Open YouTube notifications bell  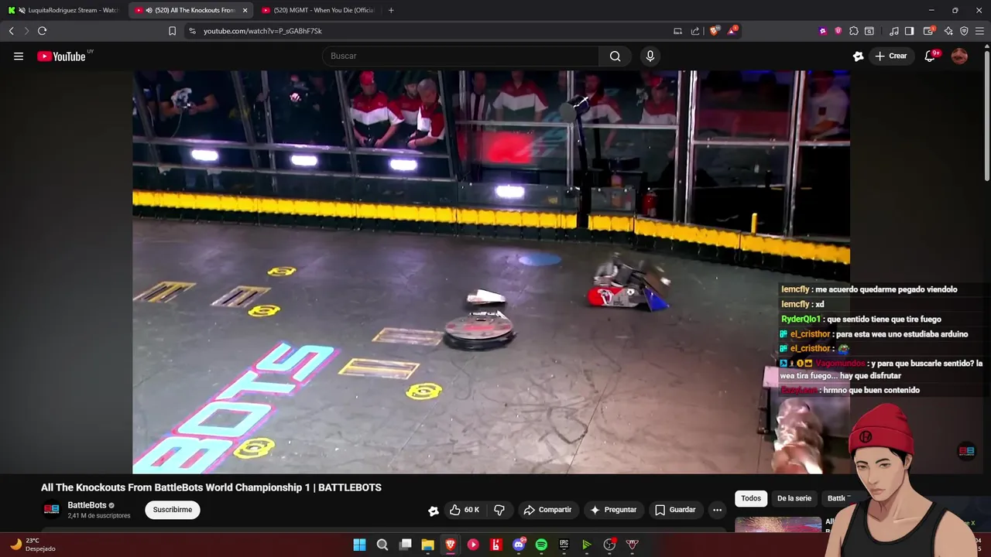931,56
